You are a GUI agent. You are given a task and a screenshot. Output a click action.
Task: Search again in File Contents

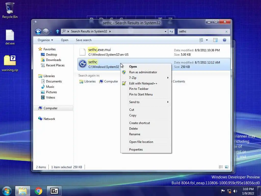(179, 81)
